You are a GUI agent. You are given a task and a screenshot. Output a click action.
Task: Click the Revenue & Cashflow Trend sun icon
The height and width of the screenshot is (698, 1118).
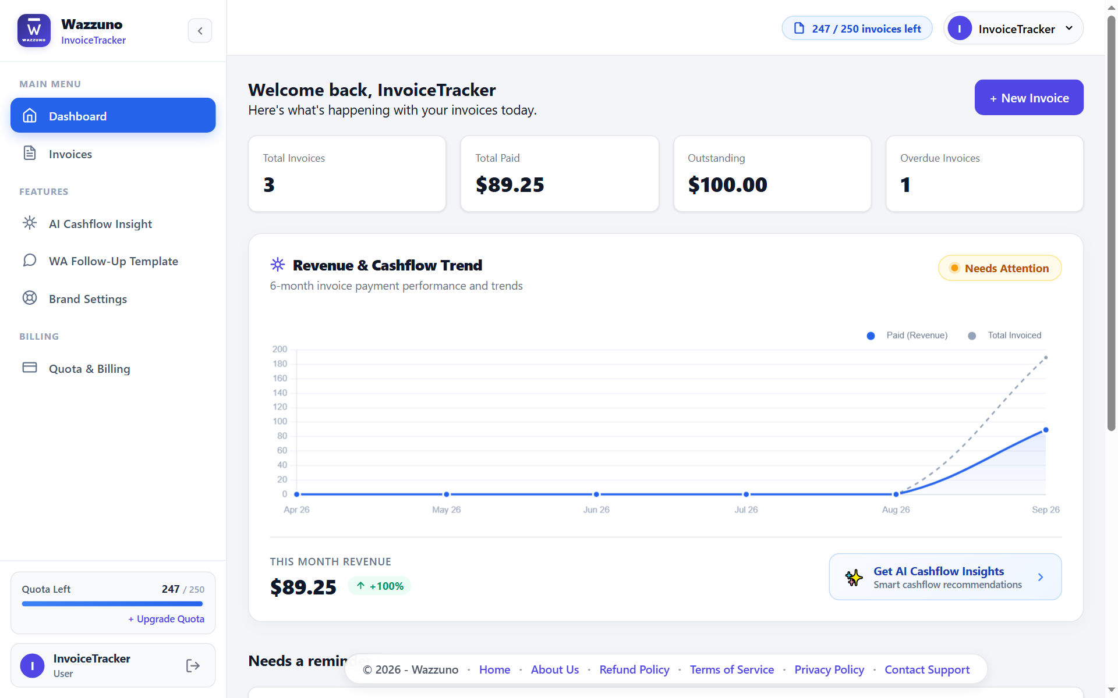click(x=278, y=265)
